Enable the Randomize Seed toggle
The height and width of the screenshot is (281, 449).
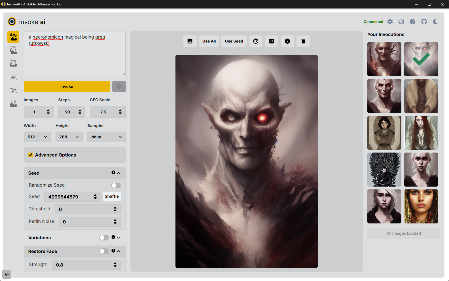click(116, 185)
